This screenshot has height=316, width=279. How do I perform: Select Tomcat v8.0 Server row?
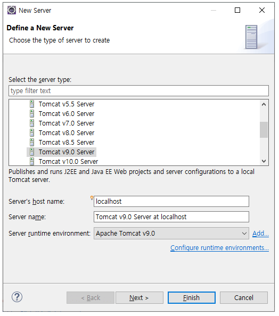61,133
